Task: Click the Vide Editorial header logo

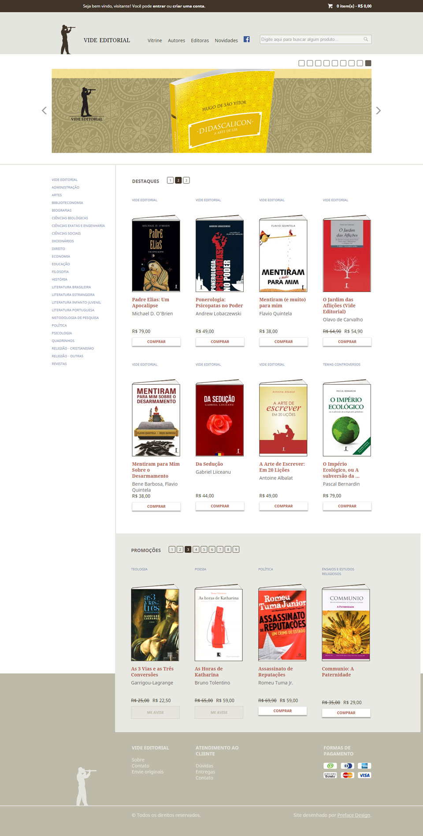Action: [95, 40]
